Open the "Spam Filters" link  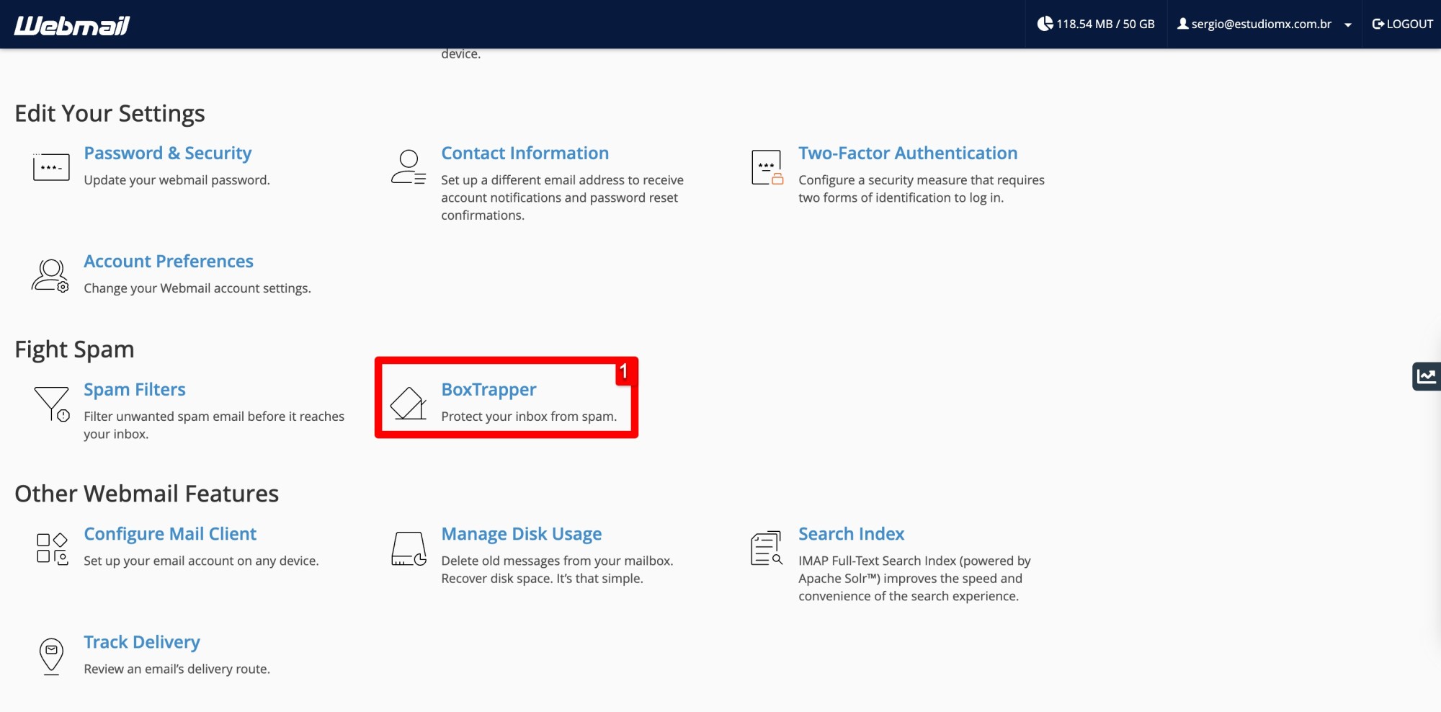click(134, 389)
